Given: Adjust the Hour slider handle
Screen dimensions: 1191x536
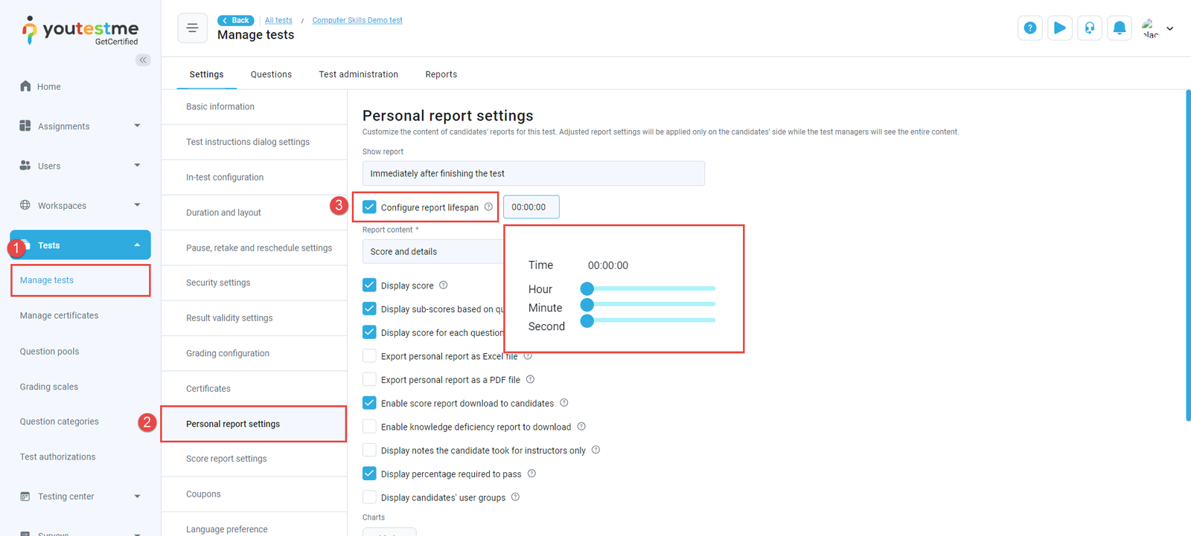Looking at the screenshot, I should tap(587, 288).
